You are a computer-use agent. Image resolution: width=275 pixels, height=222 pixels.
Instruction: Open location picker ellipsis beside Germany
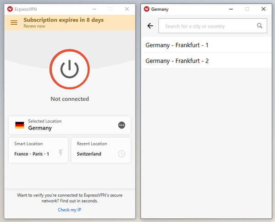(121, 125)
